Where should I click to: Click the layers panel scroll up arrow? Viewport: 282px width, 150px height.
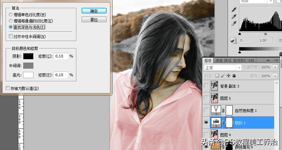(x=277, y=82)
